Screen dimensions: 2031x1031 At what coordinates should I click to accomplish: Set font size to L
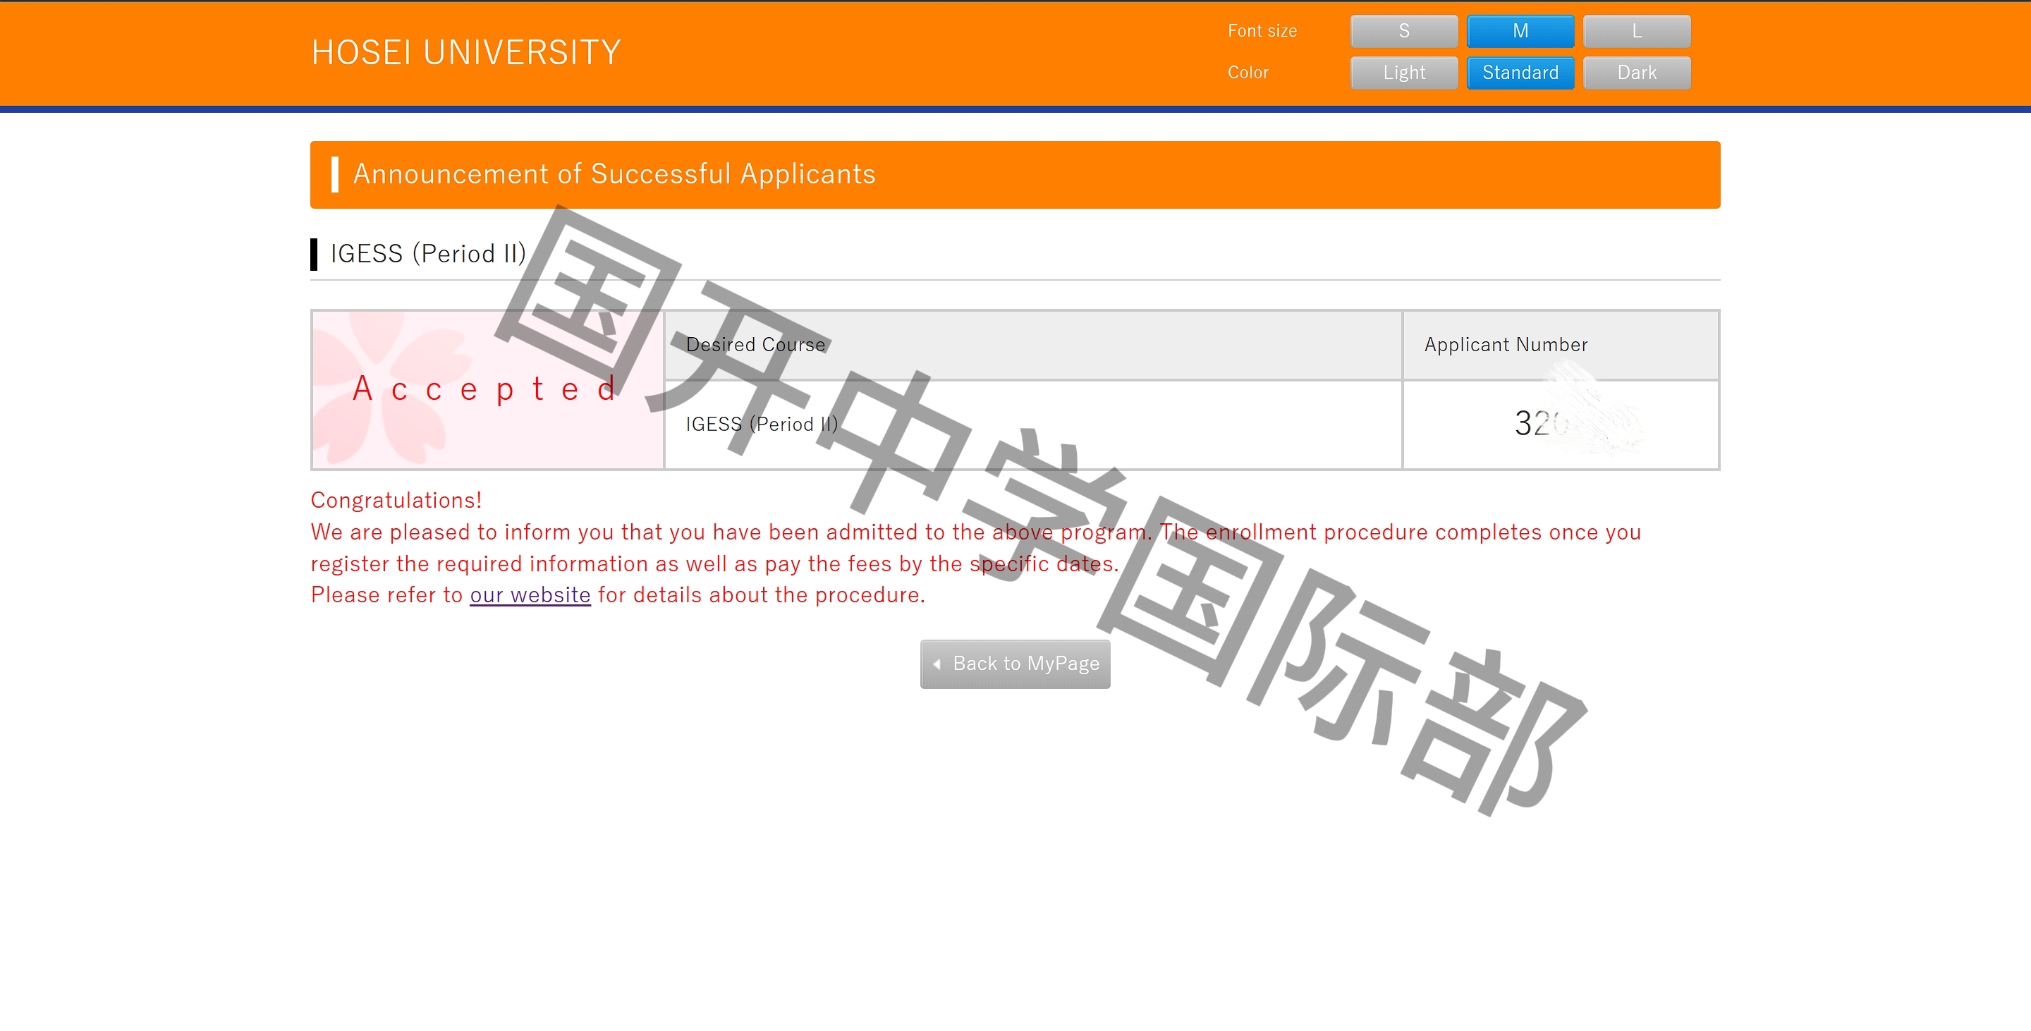click(x=1637, y=31)
